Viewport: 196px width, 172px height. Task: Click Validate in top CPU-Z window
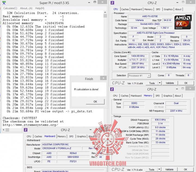(170, 83)
